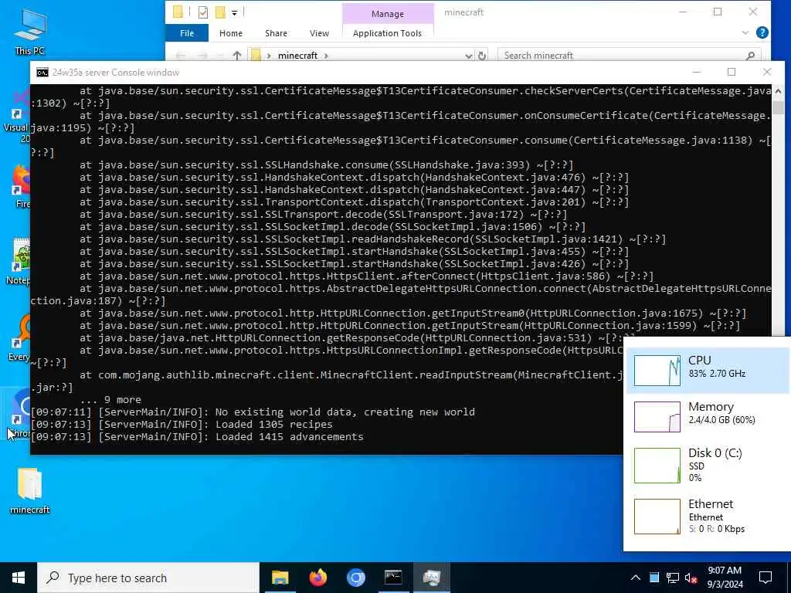Image resolution: width=791 pixels, height=593 pixels.
Task: Open the taskbar clock showing 9:07 AM
Action: (x=725, y=578)
